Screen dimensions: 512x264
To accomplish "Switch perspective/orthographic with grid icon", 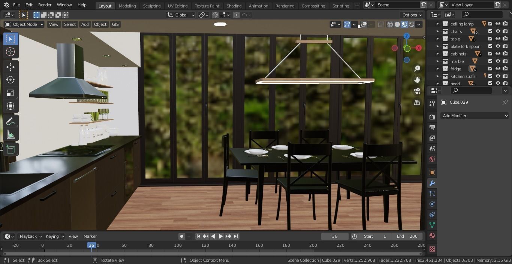I will [417, 102].
